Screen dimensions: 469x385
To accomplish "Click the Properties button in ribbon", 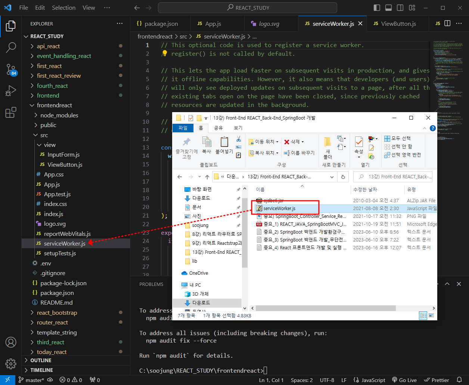I will point(359,147).
